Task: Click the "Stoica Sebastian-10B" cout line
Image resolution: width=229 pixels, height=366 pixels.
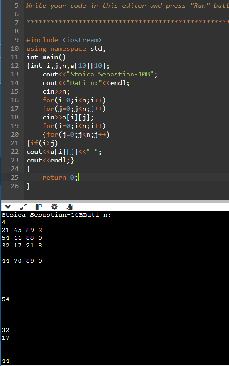Action: coord(100,75)
